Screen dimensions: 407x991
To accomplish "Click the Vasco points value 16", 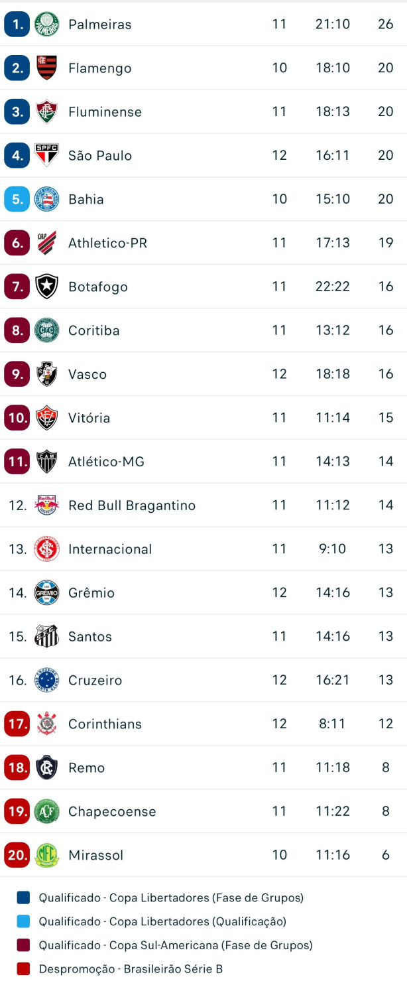I will click(x=386, y=375).
